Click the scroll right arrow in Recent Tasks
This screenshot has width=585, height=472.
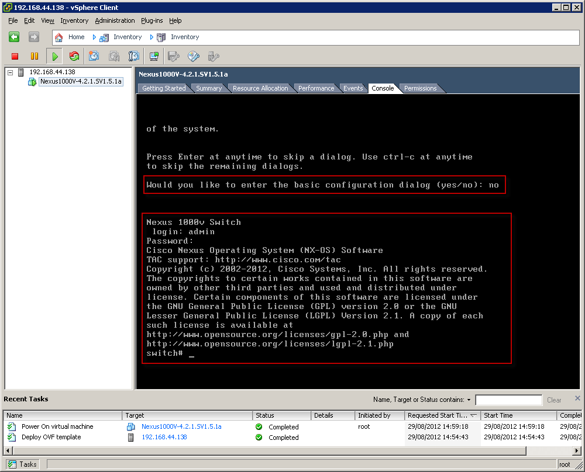pos(577,451)
